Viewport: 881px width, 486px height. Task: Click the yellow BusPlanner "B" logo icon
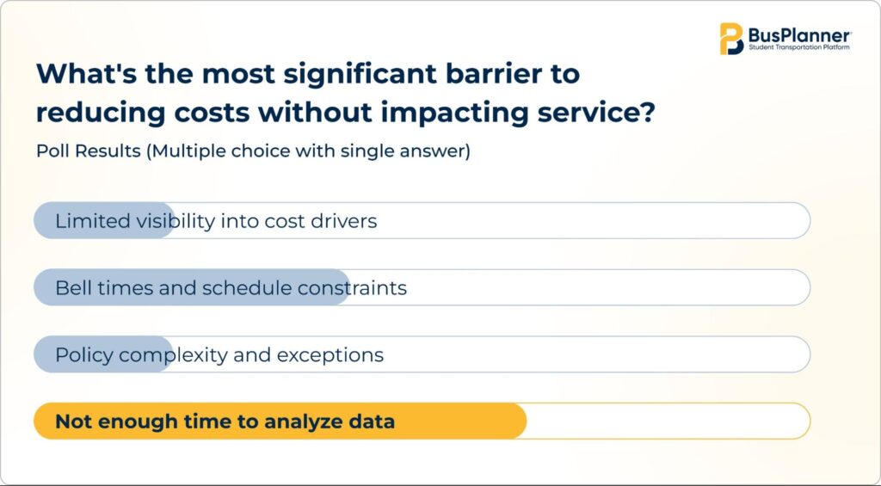pos(731,39)
